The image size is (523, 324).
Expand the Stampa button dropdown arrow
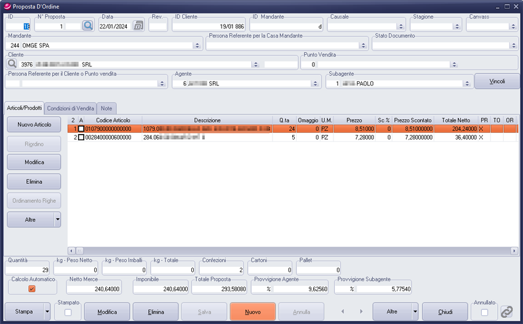coord(47,312)
